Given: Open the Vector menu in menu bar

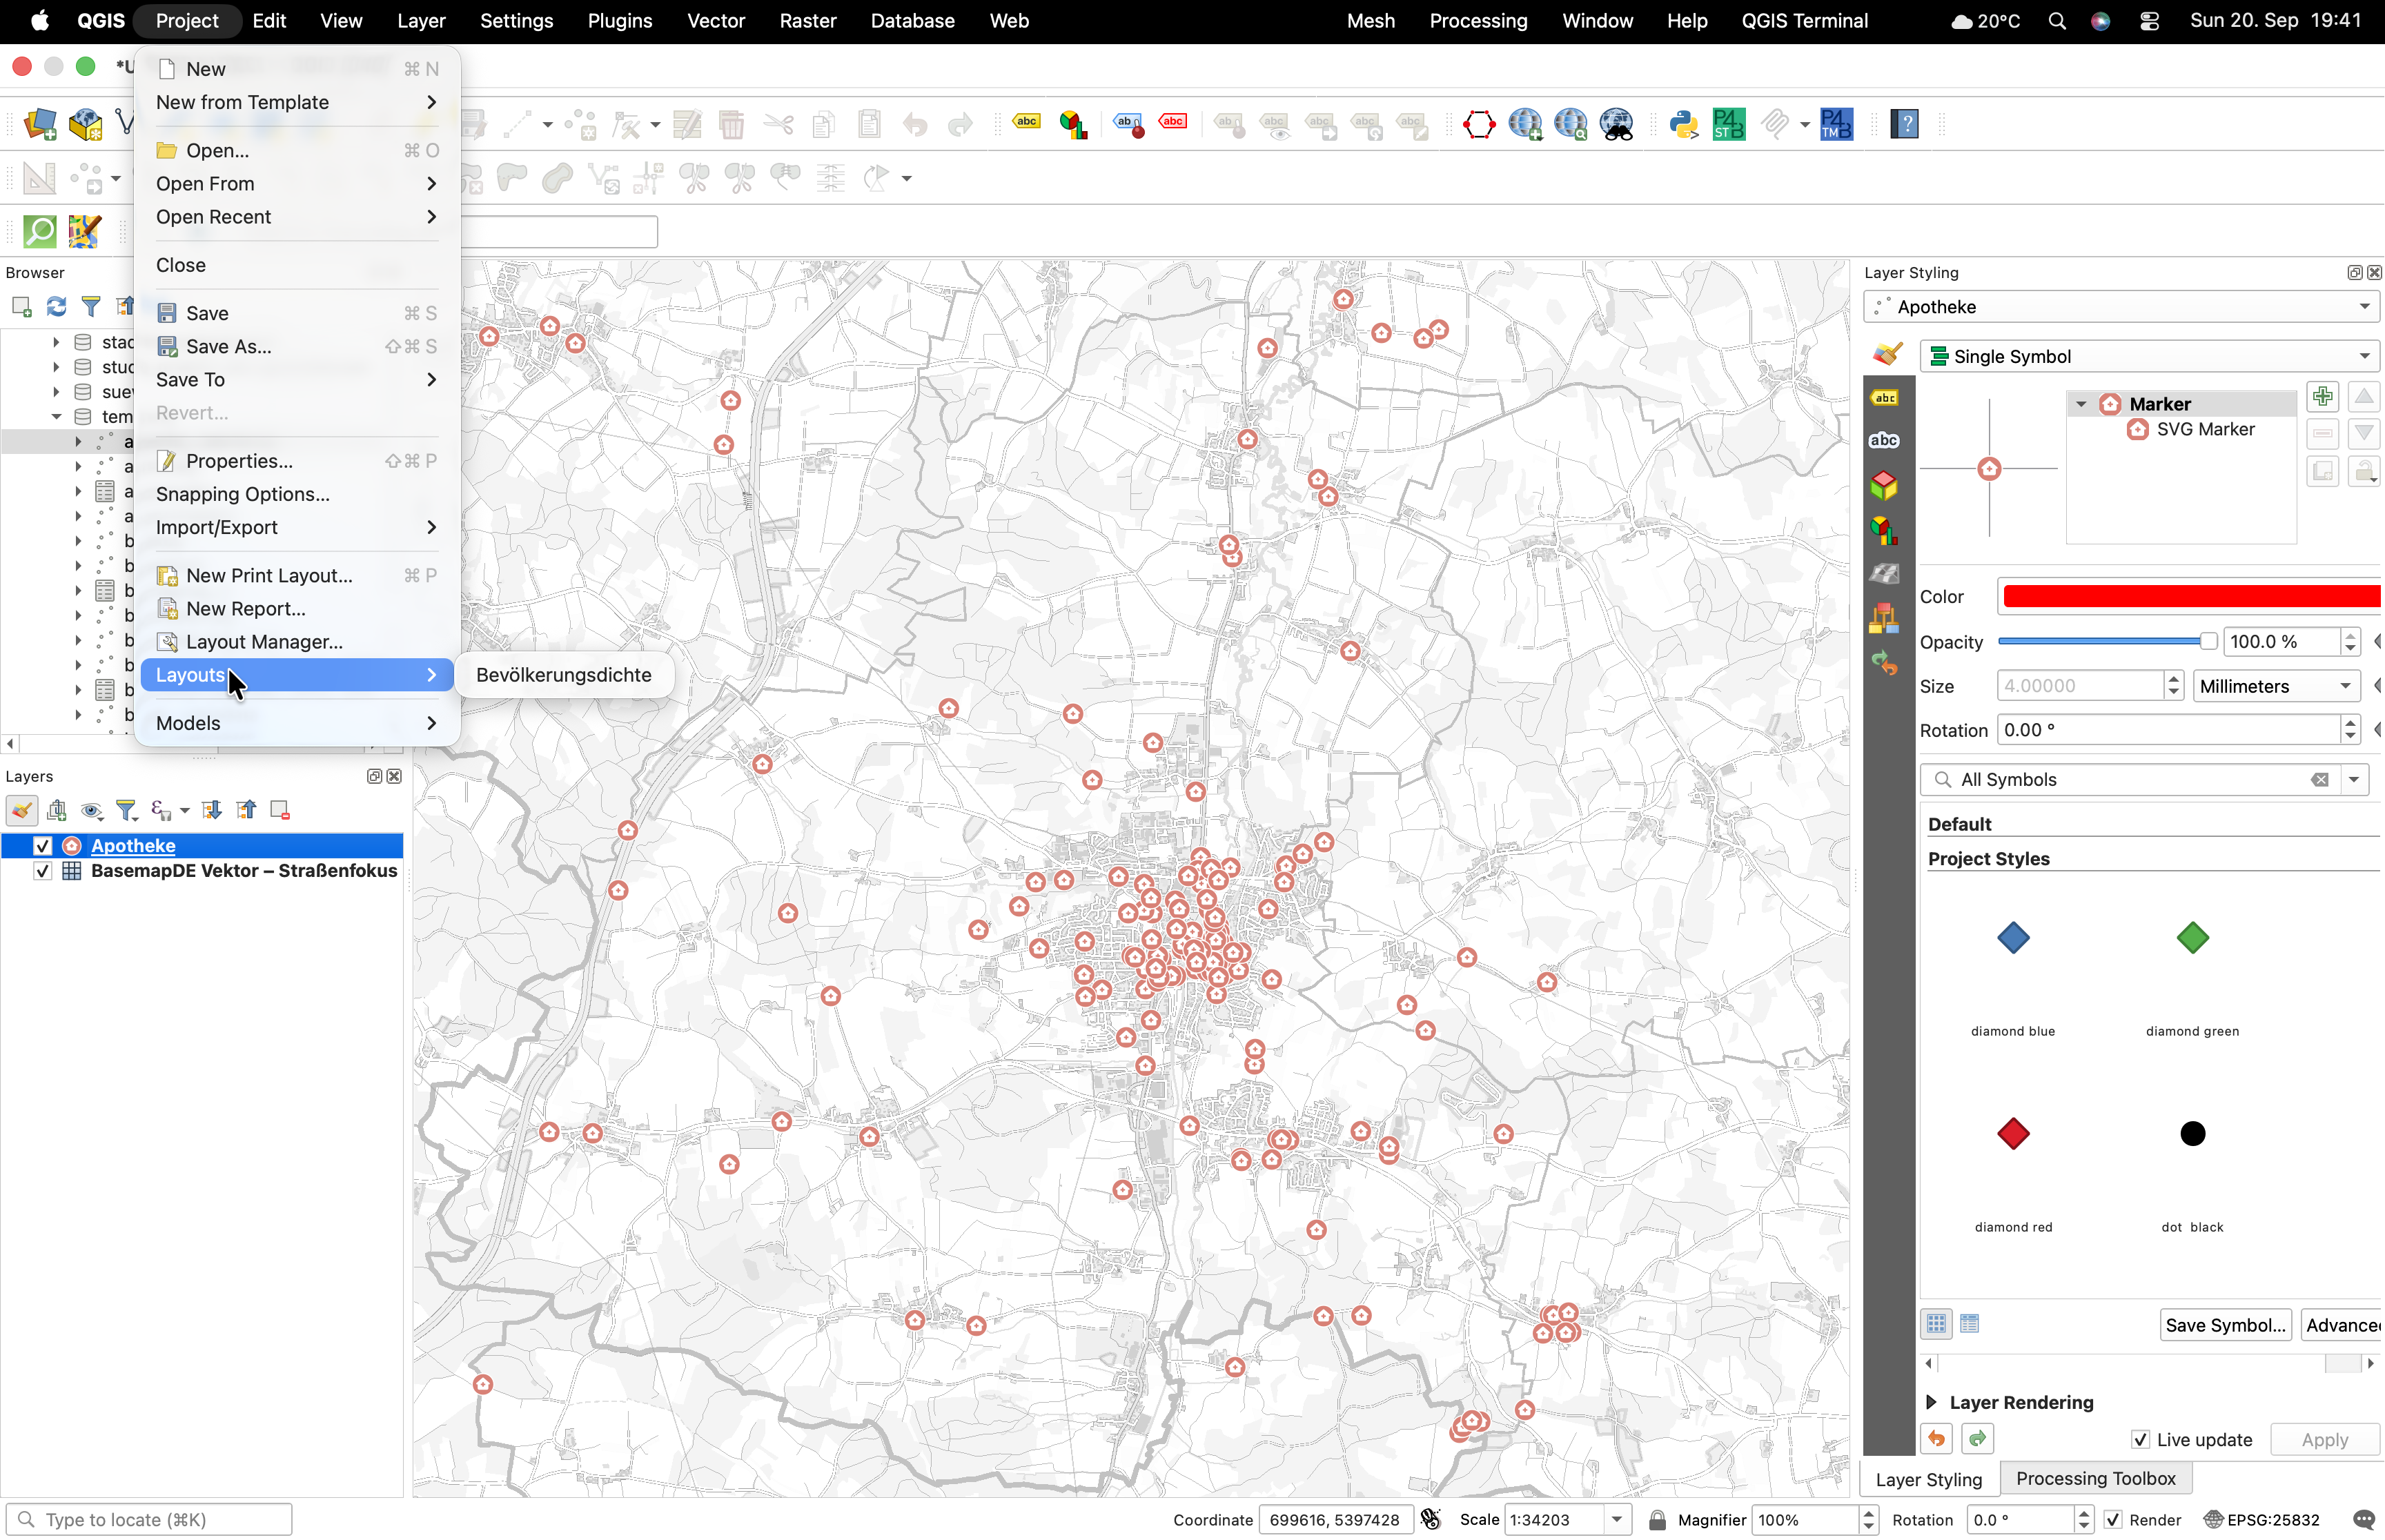Looking at the screenshot, I should click(x=716, y=21).
